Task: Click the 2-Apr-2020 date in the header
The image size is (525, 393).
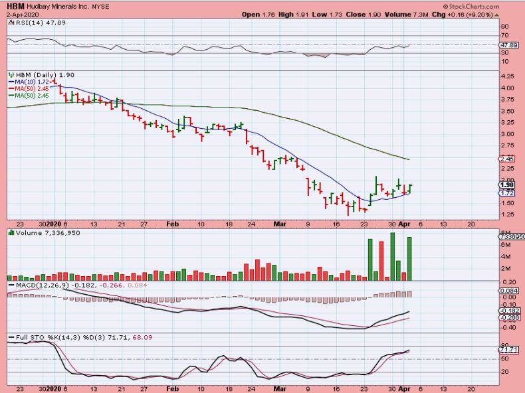Action: [x=23, y=15]
